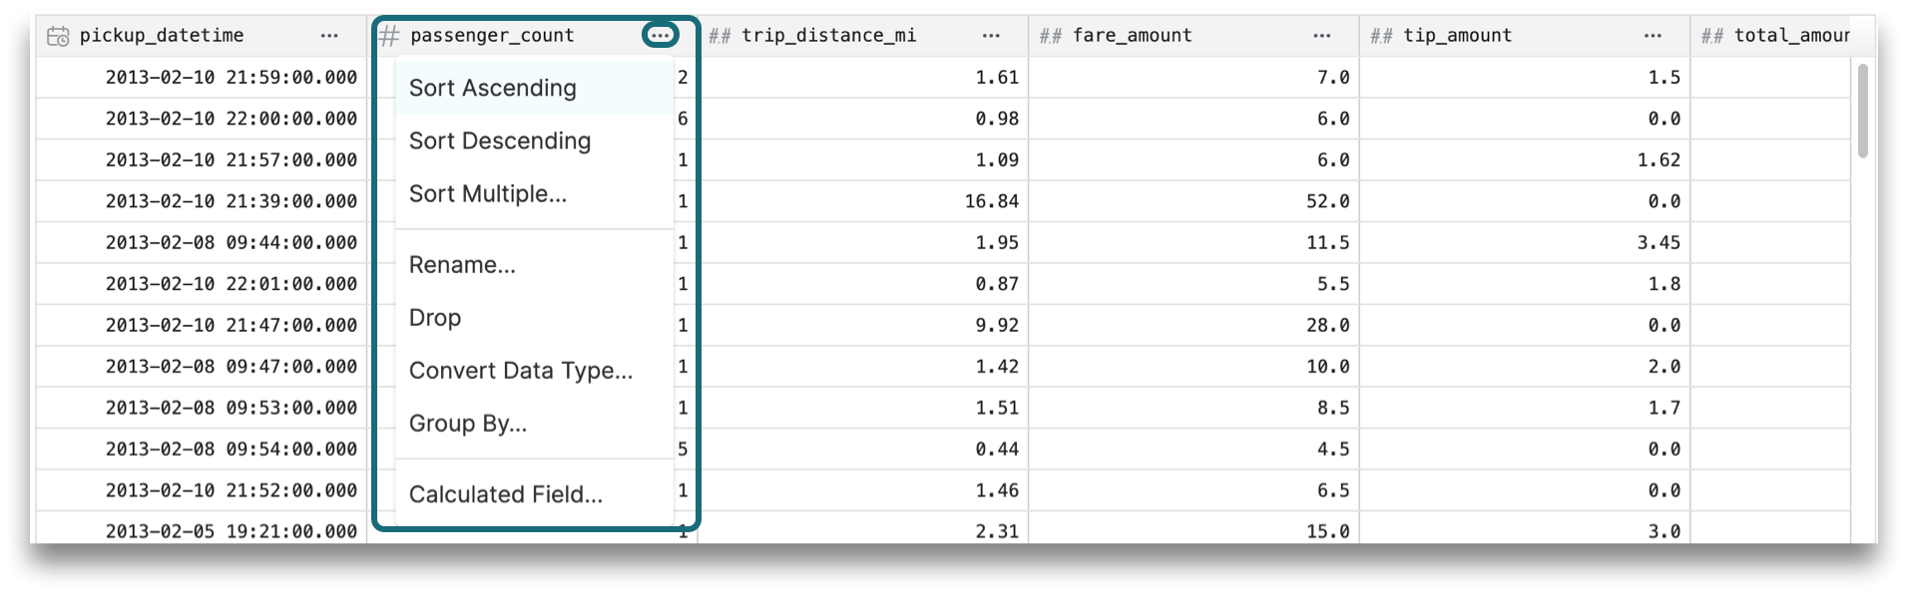
Task: Open fare_amount column options ellipsis
Action: [1321, 36]
